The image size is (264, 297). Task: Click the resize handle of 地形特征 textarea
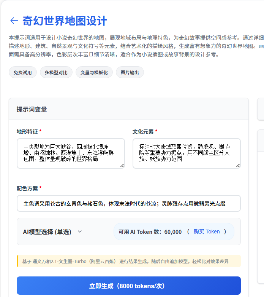122,165
